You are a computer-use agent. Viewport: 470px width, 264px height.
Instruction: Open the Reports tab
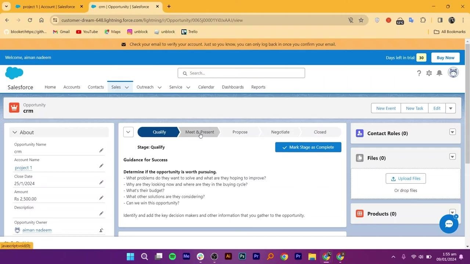258,87
